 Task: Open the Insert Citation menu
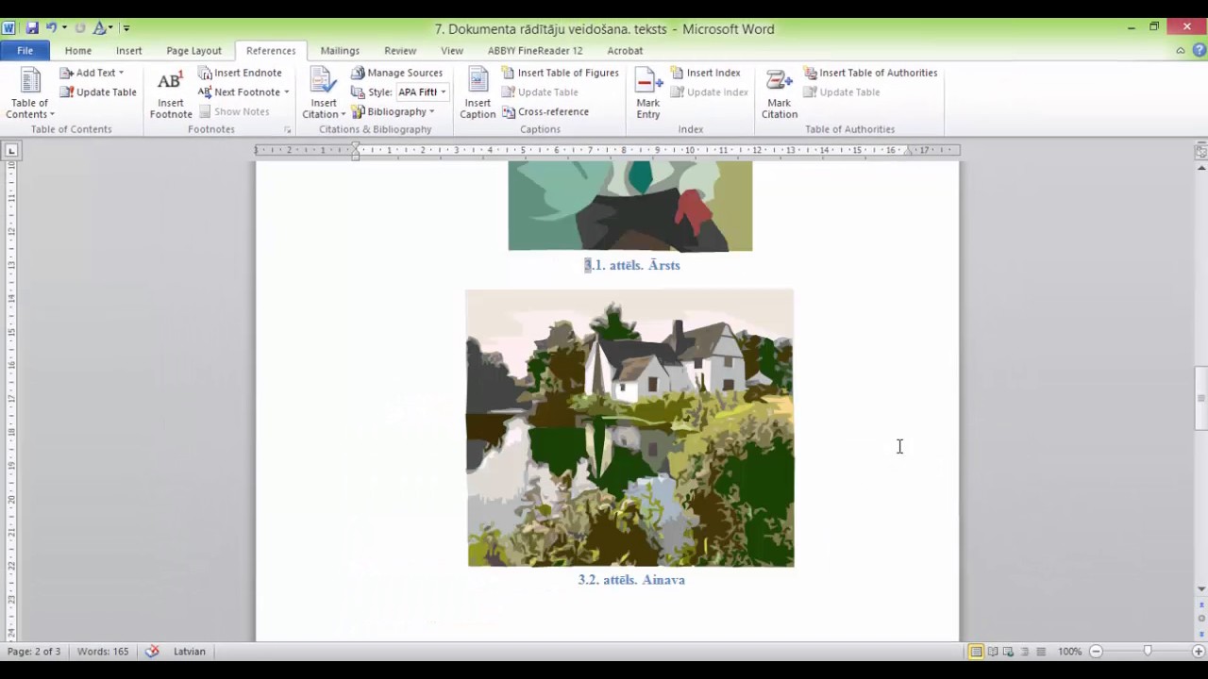tap(324, 93)
